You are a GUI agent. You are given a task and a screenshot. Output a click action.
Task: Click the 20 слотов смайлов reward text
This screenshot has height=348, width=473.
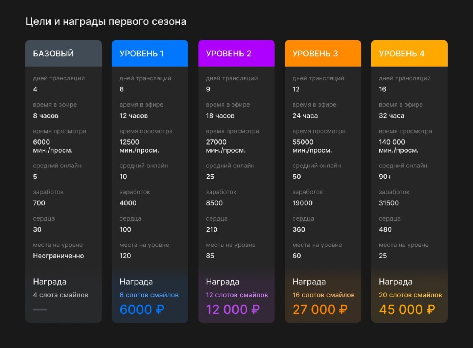(x=410, y=295)
